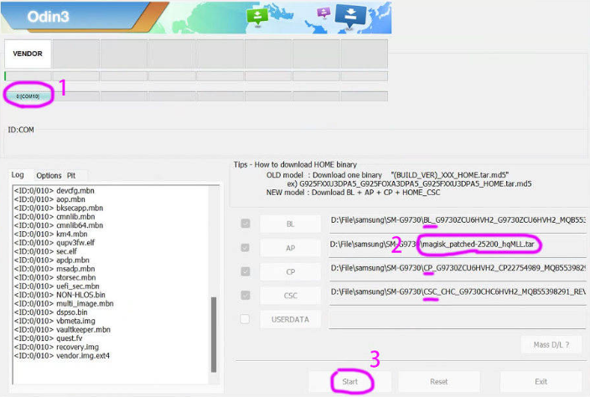Enable the USERDATA checkbox
Screen dimensions: 590x397
tap(245, 319)
